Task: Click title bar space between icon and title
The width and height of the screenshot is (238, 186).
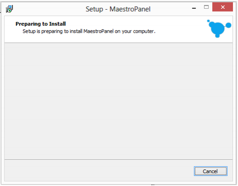Action: point(49,9)
